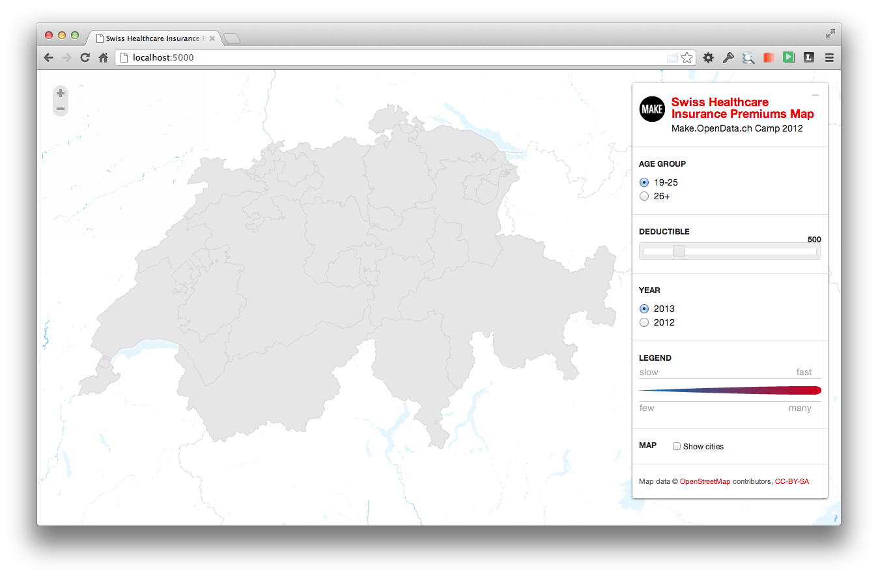Select the 26+ age group
878x577 pixels.
[x=644, y=196]
